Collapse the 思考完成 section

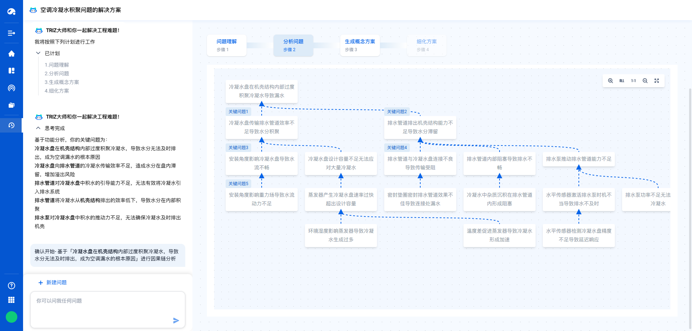click(38, 128)
